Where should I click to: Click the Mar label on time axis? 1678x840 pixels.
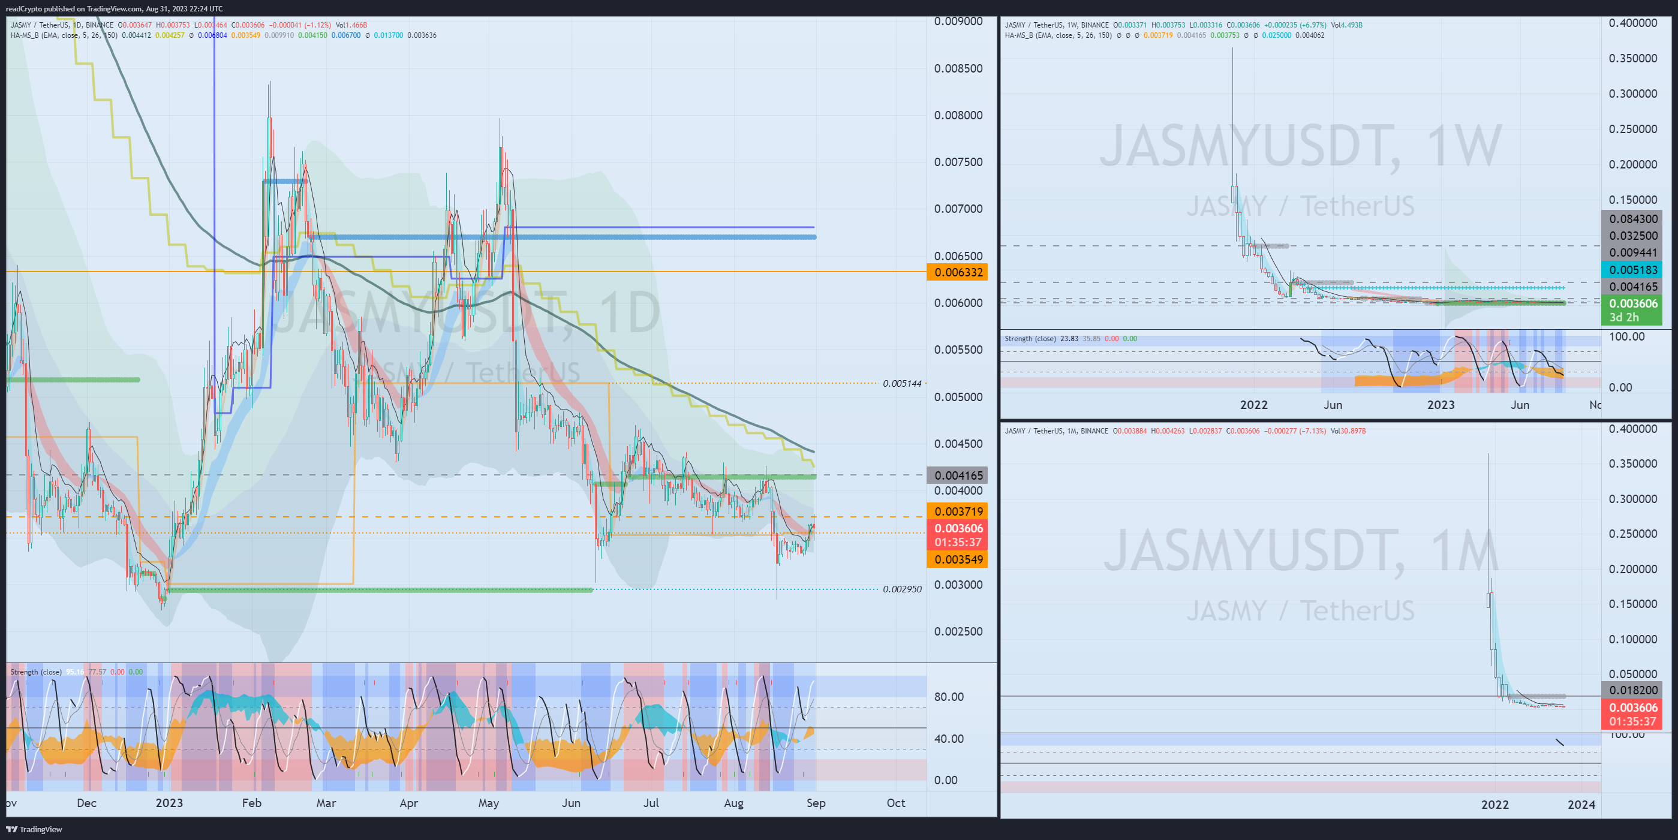326,803
